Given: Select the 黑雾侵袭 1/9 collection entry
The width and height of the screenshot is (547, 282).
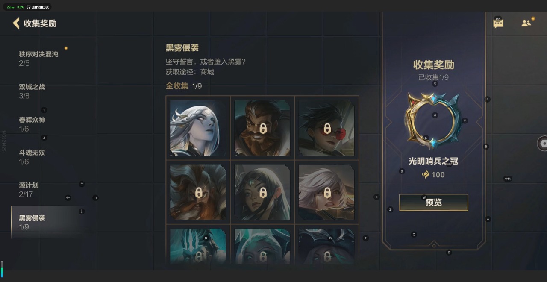Looking at the screenshot, I should tap(54, 222).
